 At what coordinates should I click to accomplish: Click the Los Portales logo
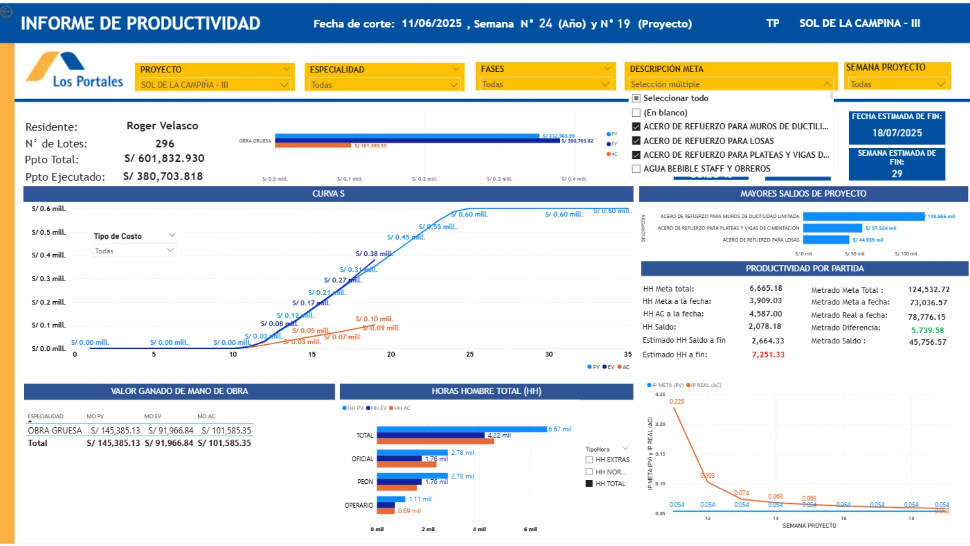(75, 70)
